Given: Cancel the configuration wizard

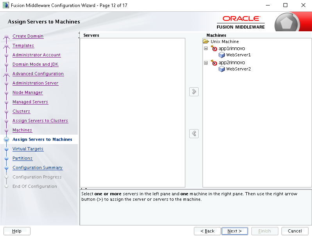Looking at the screenshot, I should tap(295, 231).
